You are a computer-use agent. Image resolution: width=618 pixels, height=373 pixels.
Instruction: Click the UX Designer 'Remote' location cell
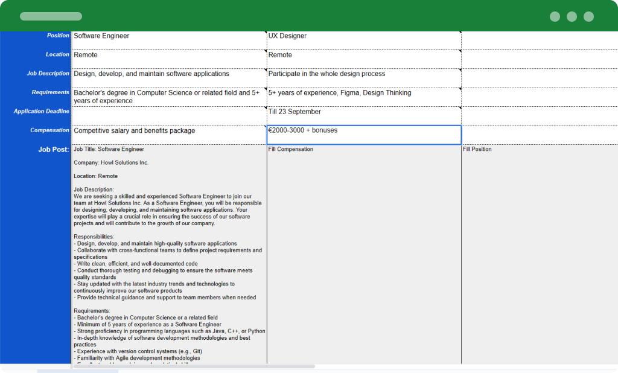(364, 59)
